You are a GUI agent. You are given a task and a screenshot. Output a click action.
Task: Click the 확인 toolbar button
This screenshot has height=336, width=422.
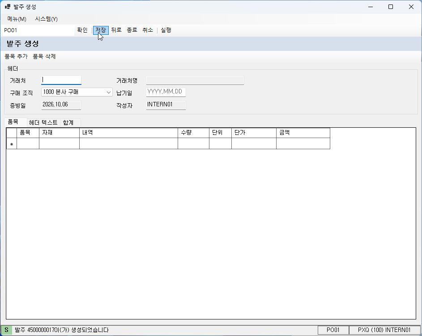[82, 30]
